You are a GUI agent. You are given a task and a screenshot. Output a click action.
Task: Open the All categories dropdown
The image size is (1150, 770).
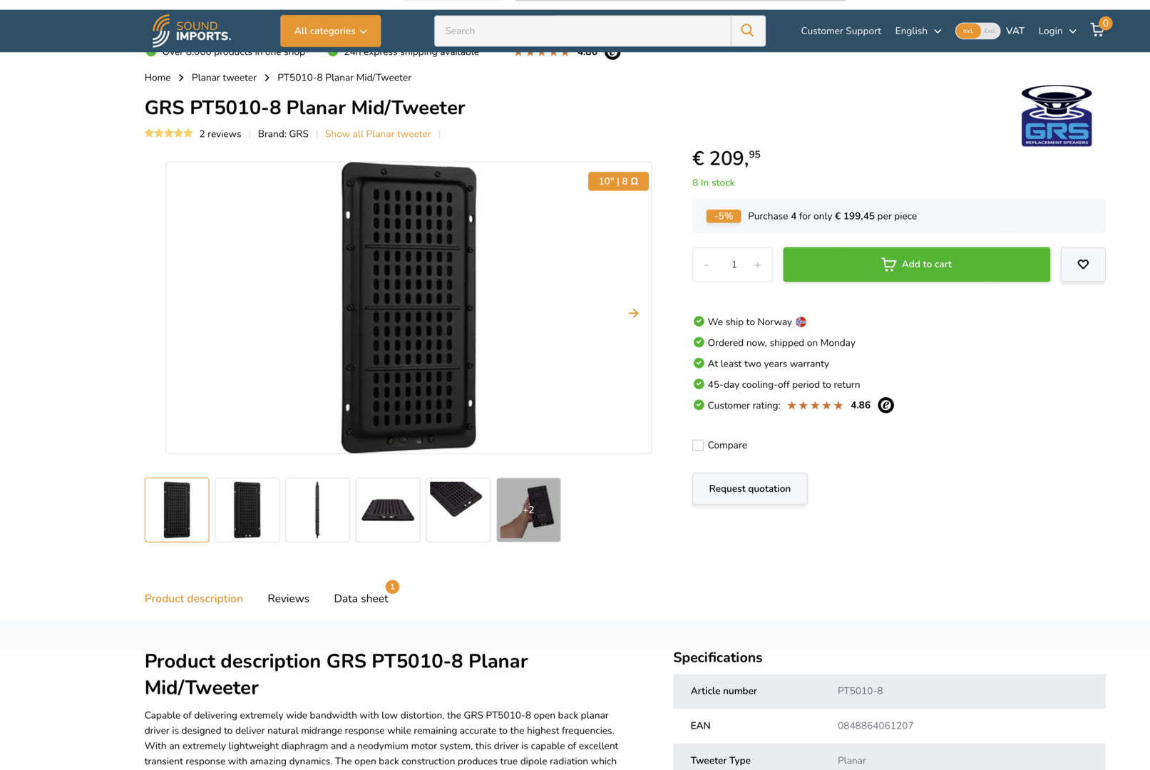click(x=330, y=31)
